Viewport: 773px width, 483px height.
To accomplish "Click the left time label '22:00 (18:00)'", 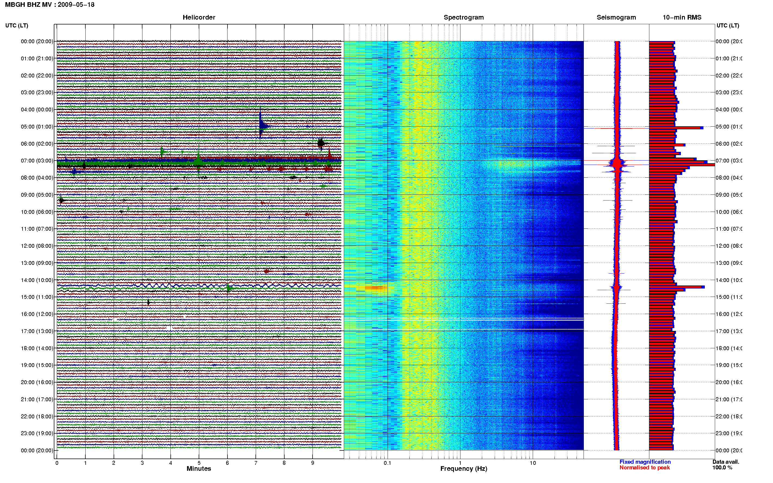I will click(37, 416).
